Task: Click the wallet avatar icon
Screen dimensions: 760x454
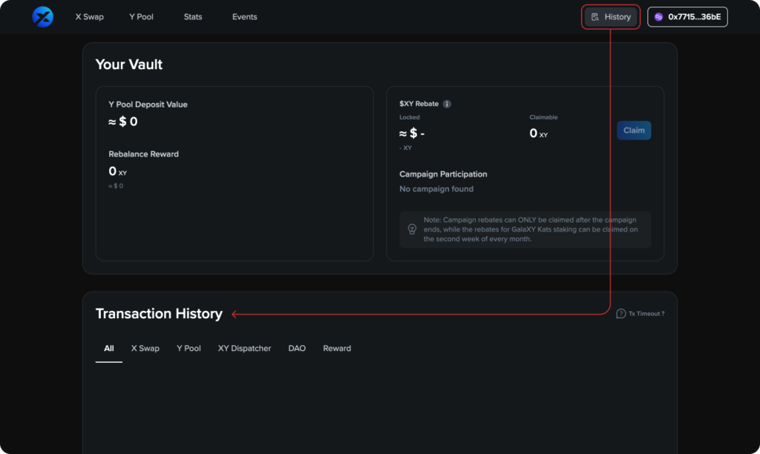Action: pyautogui.click(x=658, y=17)
